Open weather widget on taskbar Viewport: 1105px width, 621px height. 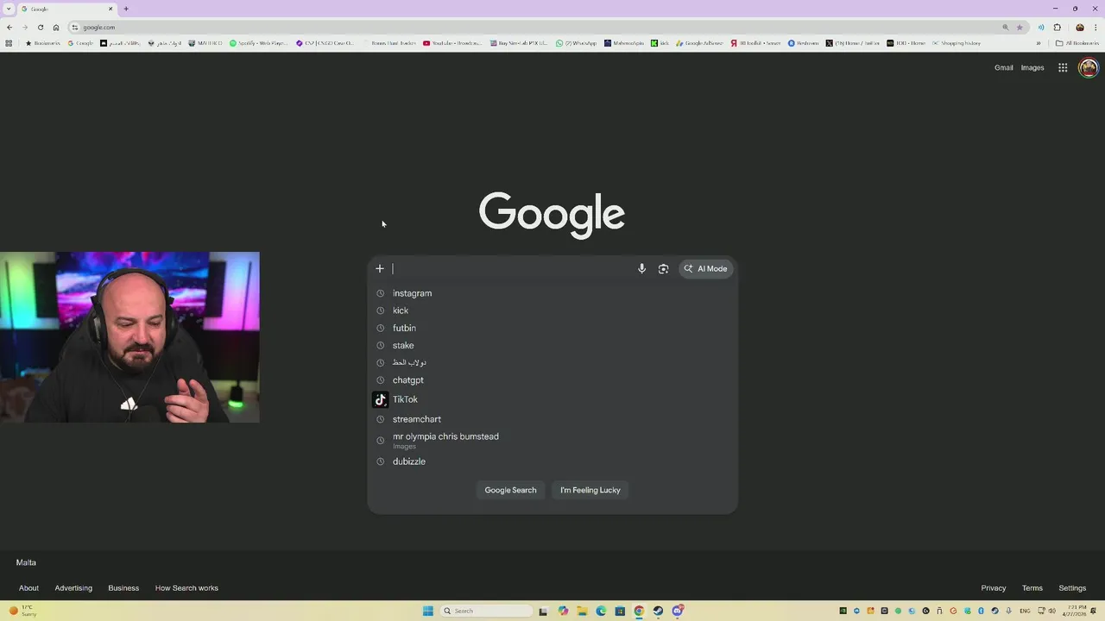[x=23, y=611]
